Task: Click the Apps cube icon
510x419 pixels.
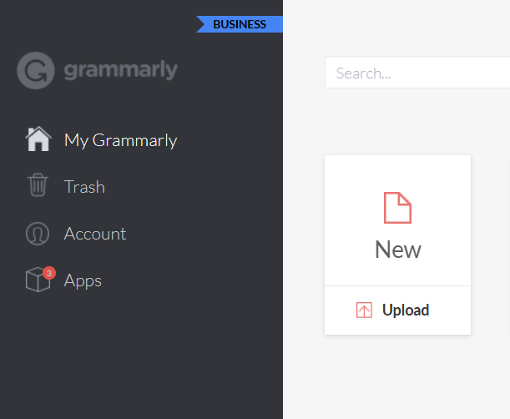Action: point(38,280)
